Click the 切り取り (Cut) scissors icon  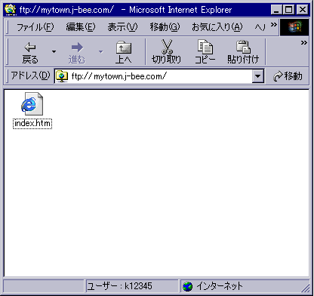coord(167,47)
